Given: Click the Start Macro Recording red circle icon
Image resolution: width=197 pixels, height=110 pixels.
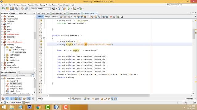Looking at the screenshot, I should pyautogui.click(x=111, y=17).
